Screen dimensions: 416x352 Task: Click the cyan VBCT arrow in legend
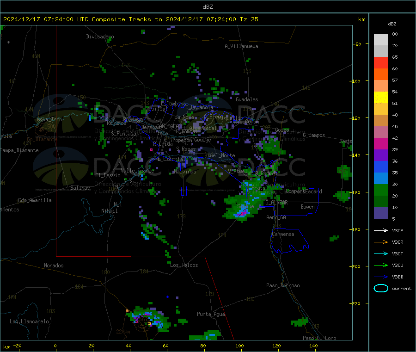pyautogui.click(x=381, y=253)
